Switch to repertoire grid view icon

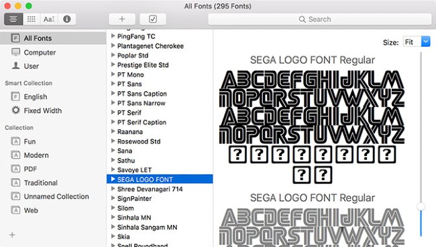pyautogui.click(x=32, y=19)
